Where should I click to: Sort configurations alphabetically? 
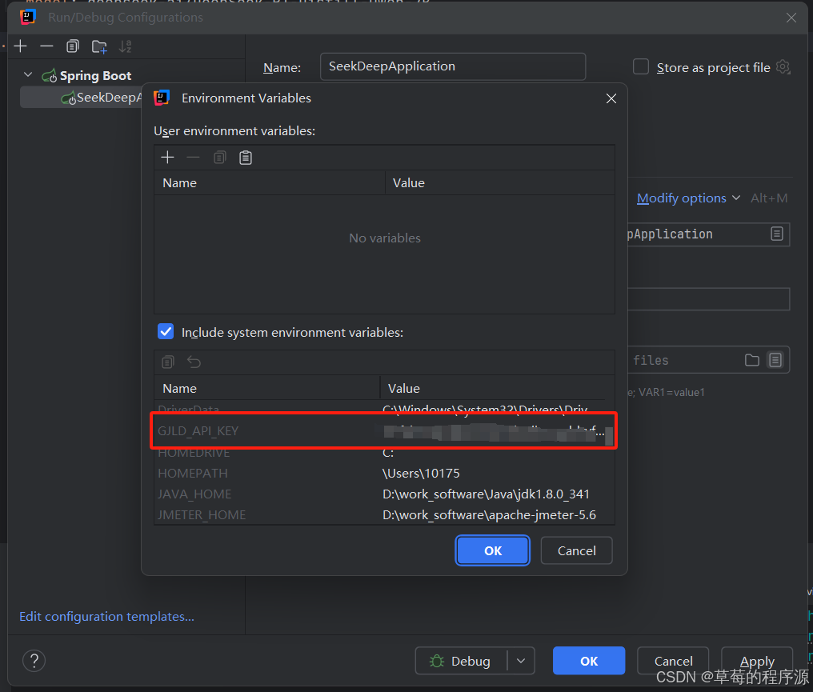click(125, 46)
